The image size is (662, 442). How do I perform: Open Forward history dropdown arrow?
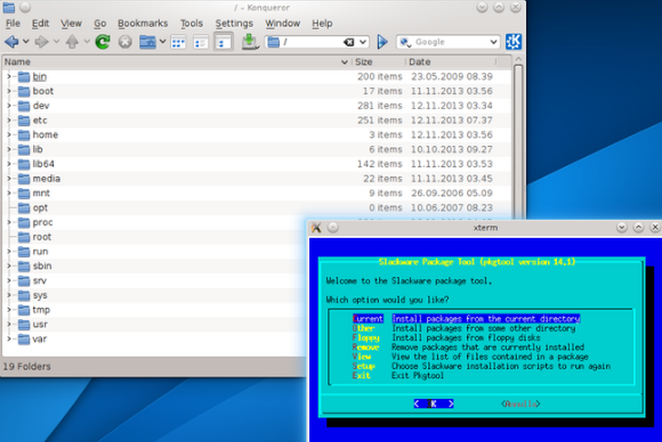pos(56,42)
